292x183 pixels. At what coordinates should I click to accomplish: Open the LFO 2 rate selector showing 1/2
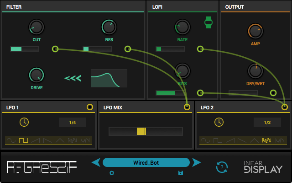click(x=266, y=122)
